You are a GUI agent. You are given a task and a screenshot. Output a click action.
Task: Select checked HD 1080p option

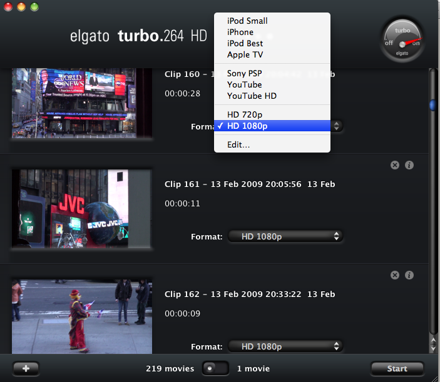coord(272,126)
